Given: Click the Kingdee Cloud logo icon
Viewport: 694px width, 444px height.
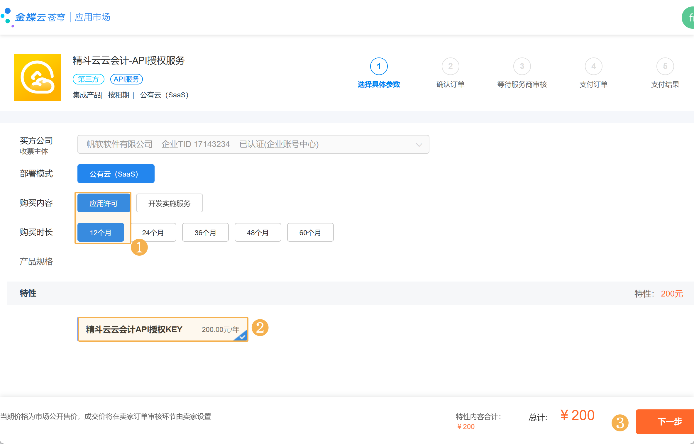Looking at the screenshot, I should 7,17.
